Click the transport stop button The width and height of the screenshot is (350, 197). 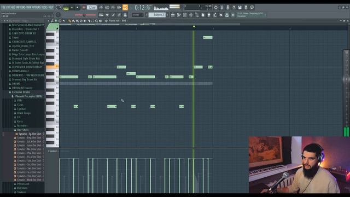click(78, 8)
